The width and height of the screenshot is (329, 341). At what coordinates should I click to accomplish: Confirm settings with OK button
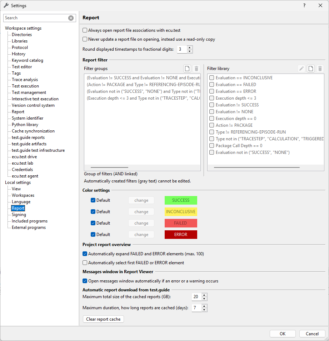pyautogui.click(x=283, y=334)
